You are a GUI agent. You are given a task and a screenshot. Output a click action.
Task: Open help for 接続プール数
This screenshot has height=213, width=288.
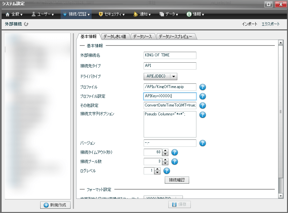click(175, 161)
